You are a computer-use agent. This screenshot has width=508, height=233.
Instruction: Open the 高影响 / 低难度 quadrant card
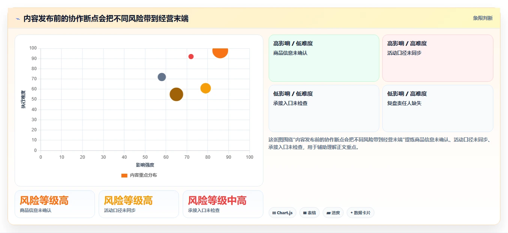tap(324, 58)
